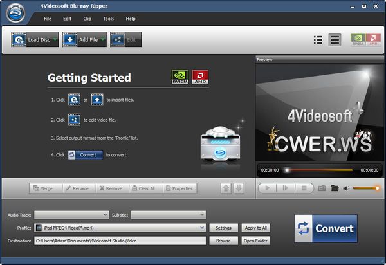Switch to list view mode icon
The image size is (386, 265).
coord(318,40)
